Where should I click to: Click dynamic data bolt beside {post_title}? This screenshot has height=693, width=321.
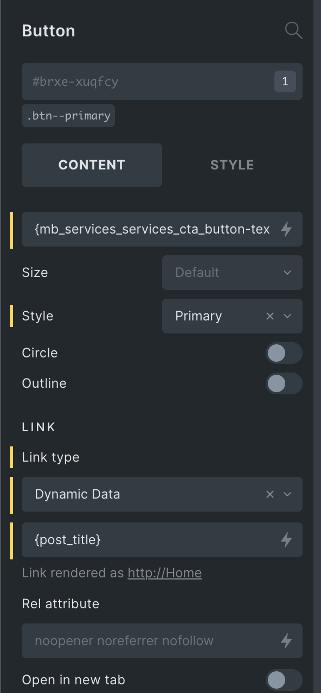pos(286,540)
